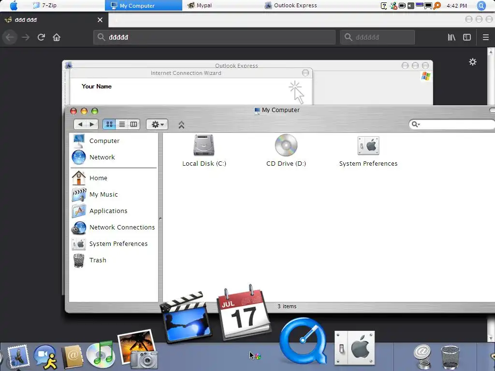Click the Outlook Express window title bar

click(x=236, y=65)
